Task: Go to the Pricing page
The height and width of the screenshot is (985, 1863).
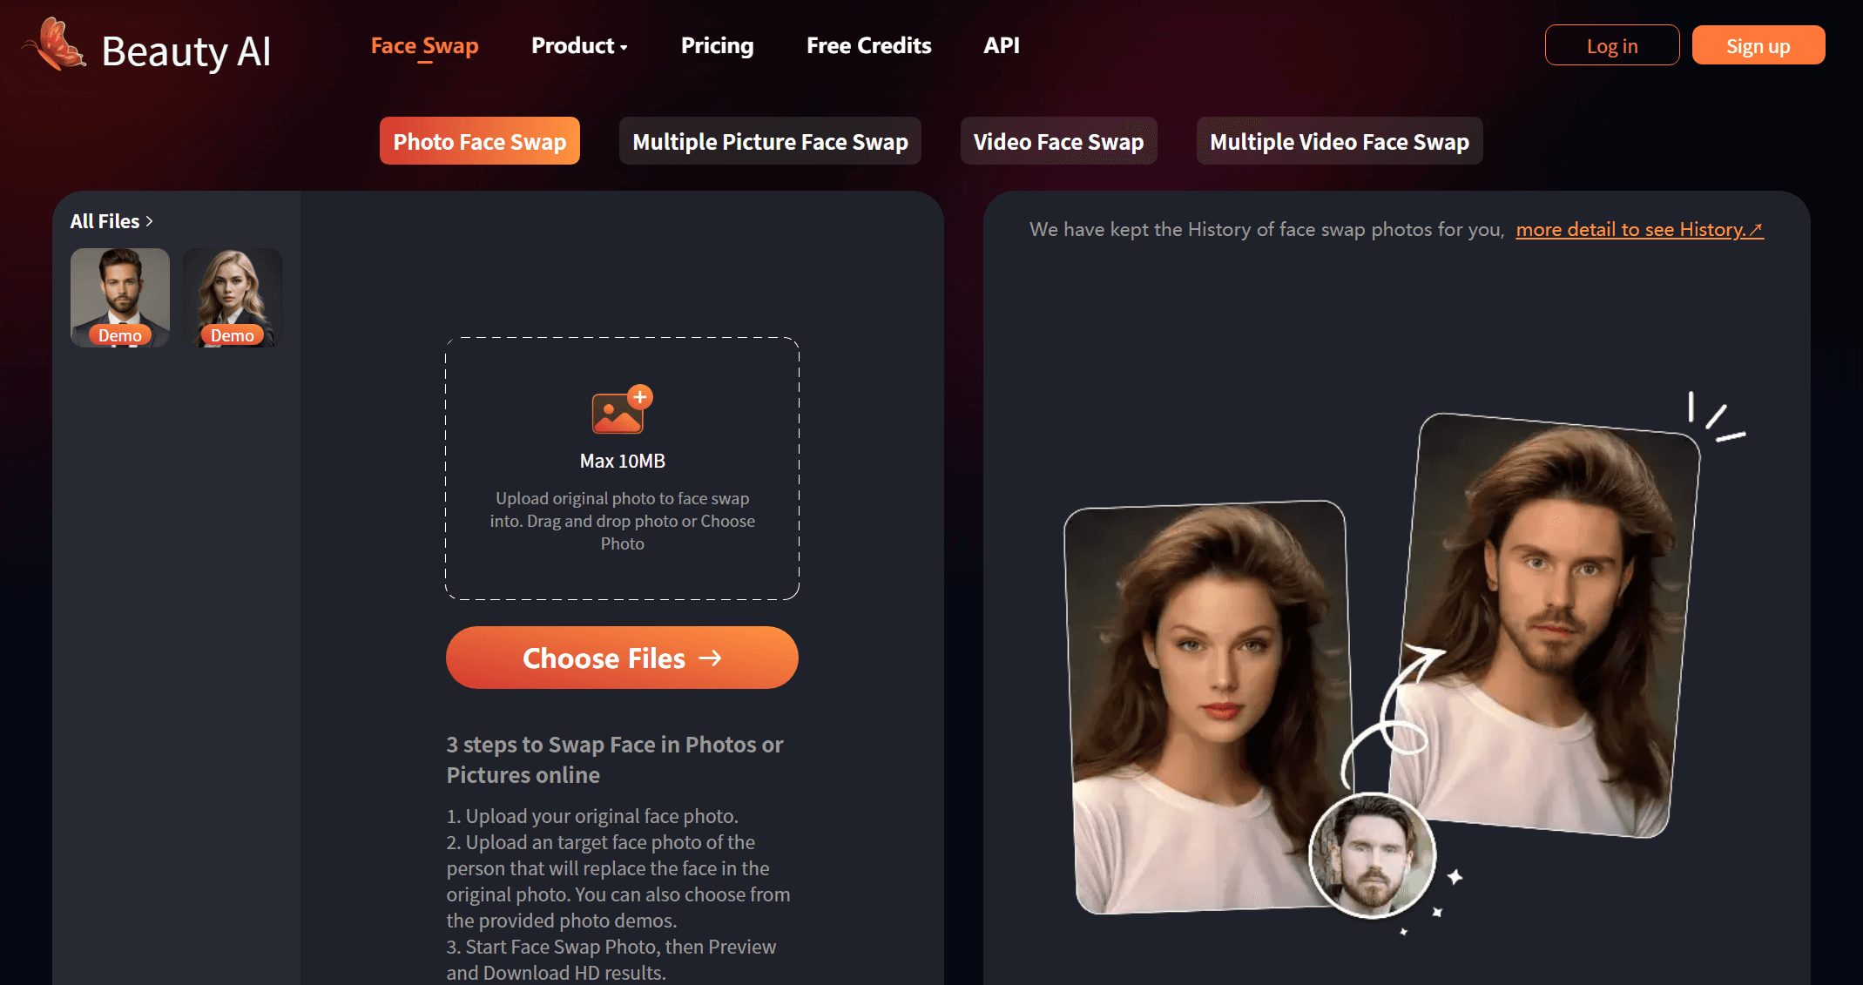Action: pyautogui.click(x=717, y=46)
